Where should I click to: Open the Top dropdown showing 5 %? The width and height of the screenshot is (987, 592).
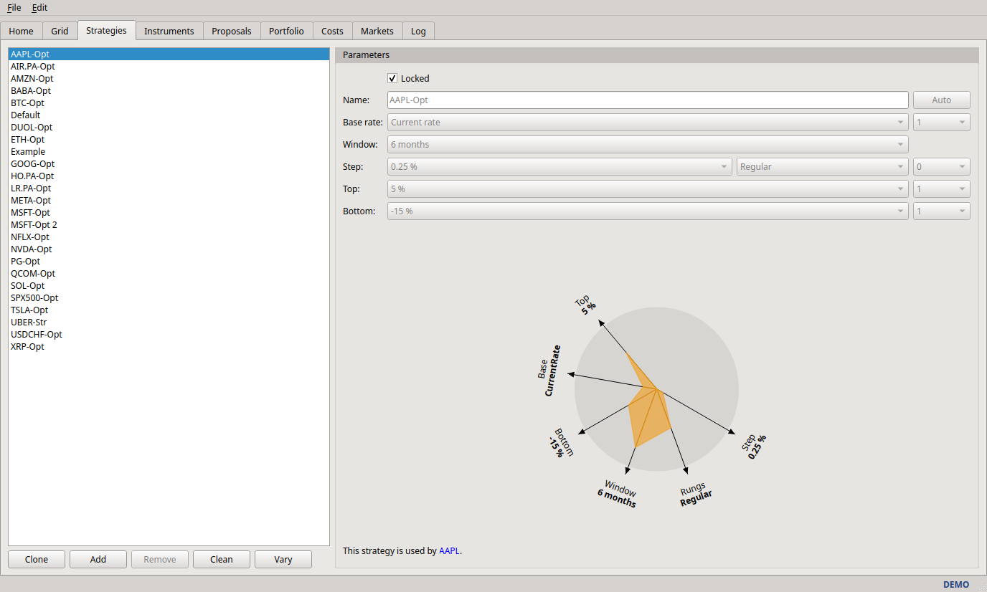coord(648,188)
